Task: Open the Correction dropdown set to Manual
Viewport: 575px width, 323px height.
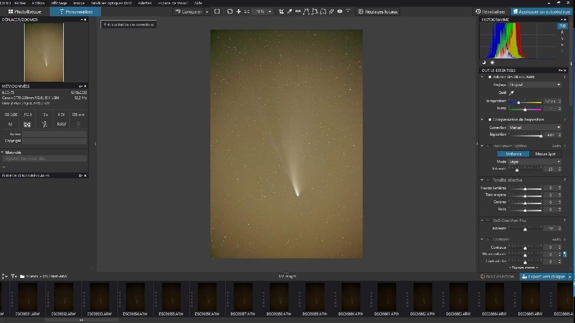Action: coord(534,127)
